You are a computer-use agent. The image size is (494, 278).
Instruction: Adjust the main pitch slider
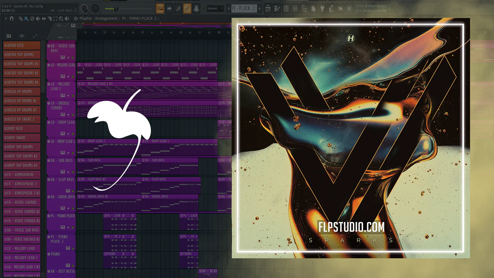coord(116,8)
